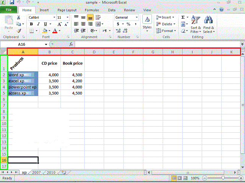Switch to the Review tab

click(x=129, y=10)
